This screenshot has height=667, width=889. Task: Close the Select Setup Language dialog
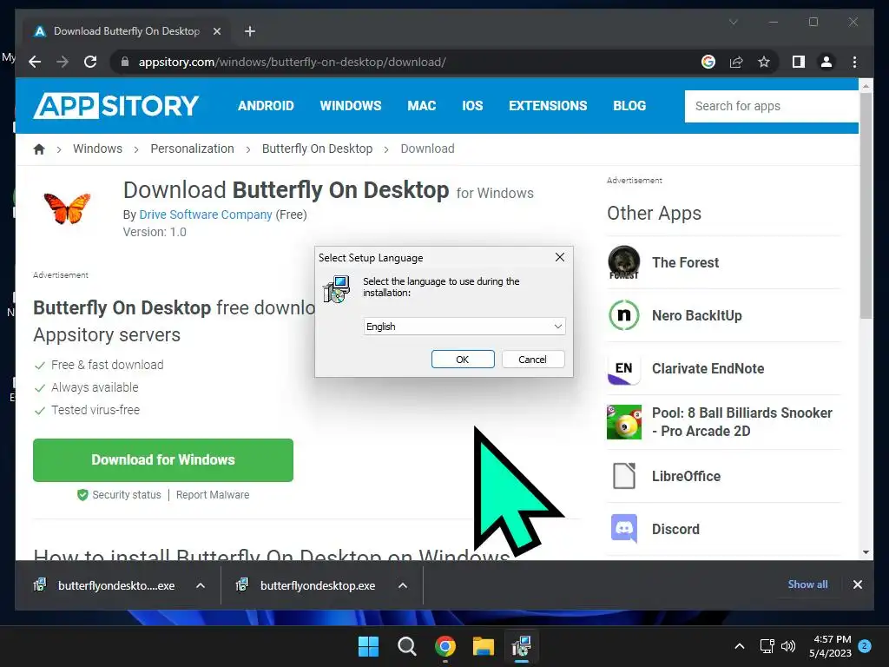click(560, 257)
